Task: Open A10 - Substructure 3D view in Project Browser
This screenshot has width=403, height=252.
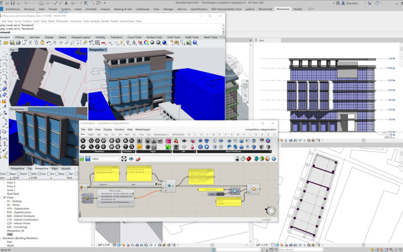Action: click(x=18, y=209)
